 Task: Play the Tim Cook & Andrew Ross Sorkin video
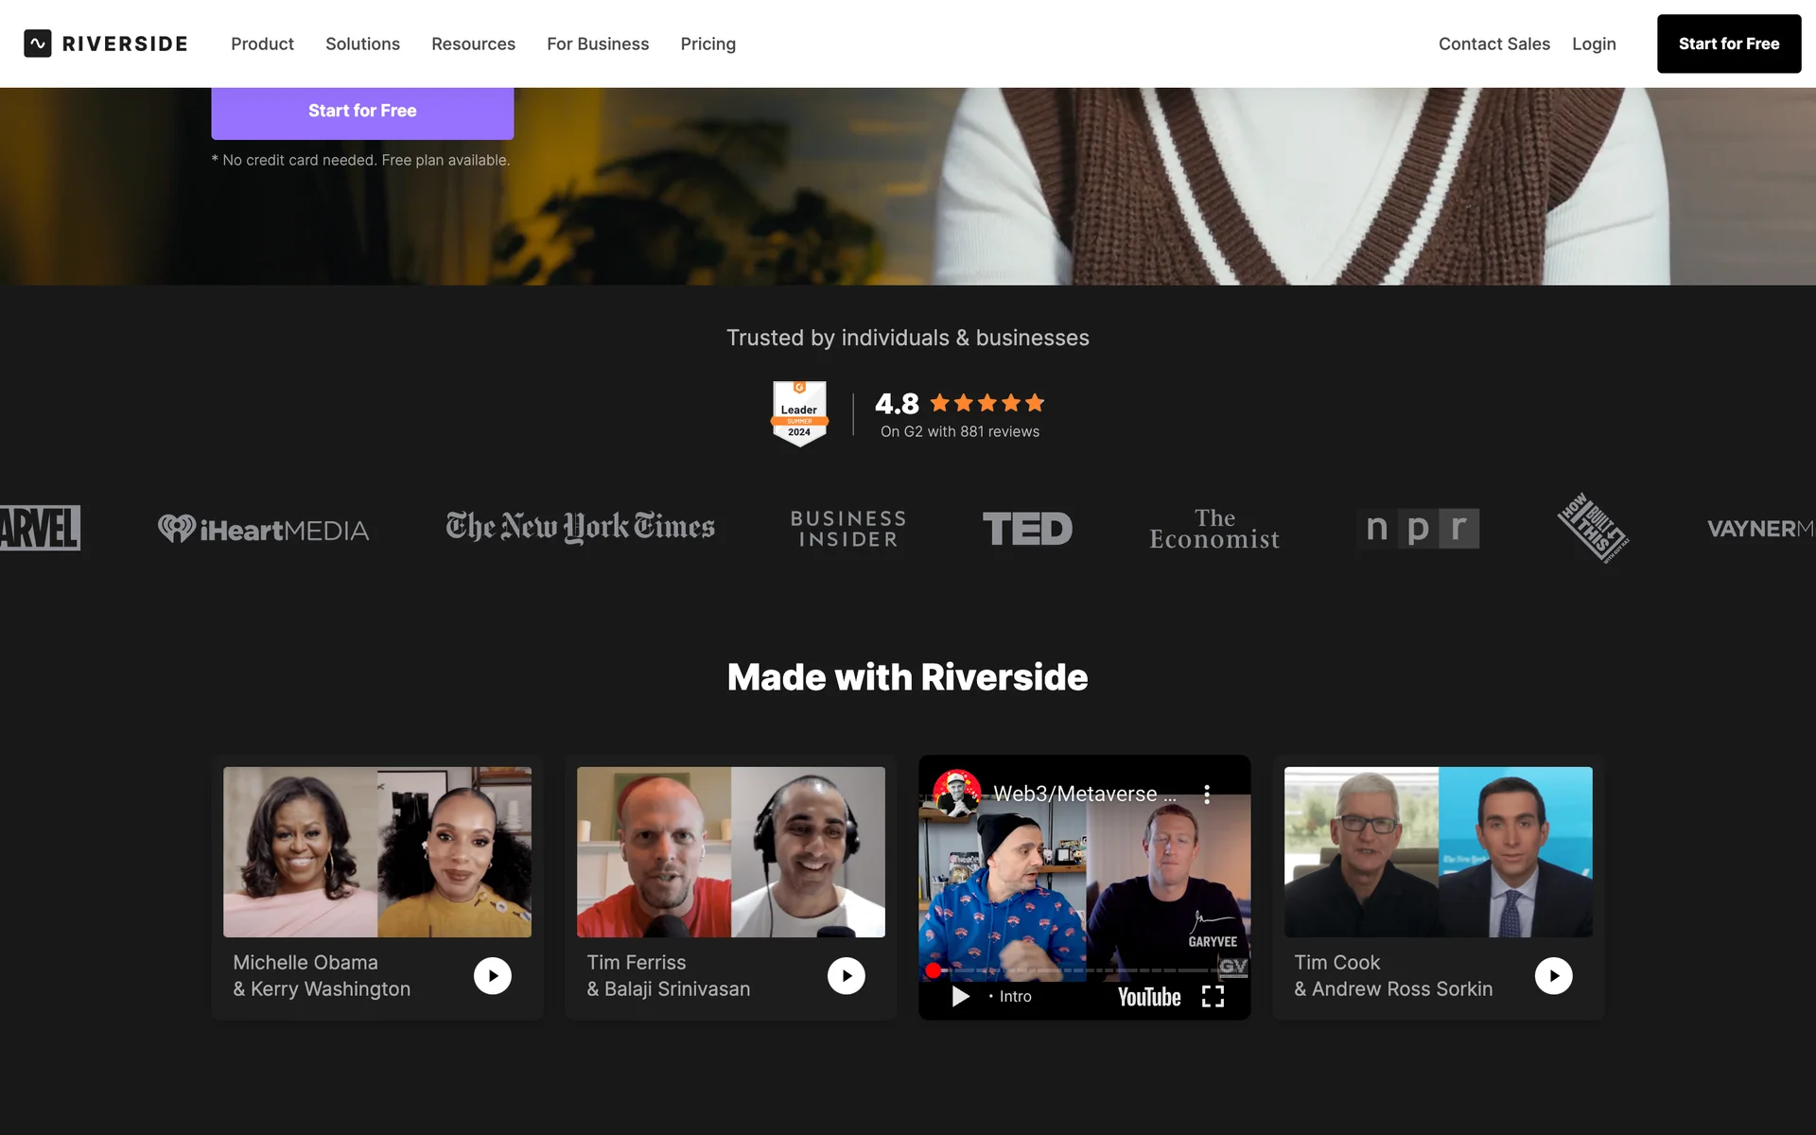pos(1553,975)
